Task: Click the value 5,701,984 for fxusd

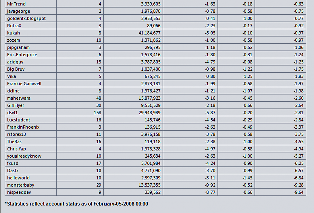Action: click(151, 163)
